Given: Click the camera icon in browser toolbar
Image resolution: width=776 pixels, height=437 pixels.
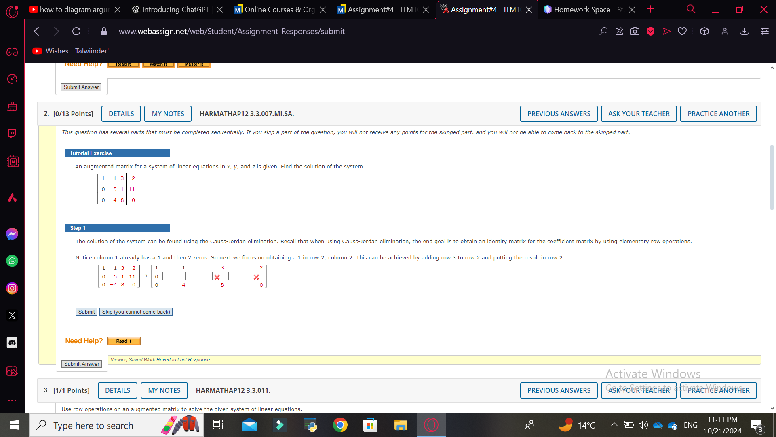Looking at the screenshot, I should coord(635,31).
